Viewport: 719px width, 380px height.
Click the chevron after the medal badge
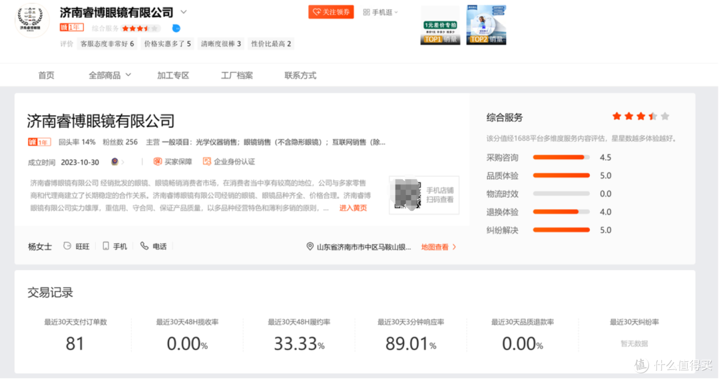pyautogui.click(x=123, y=162)
